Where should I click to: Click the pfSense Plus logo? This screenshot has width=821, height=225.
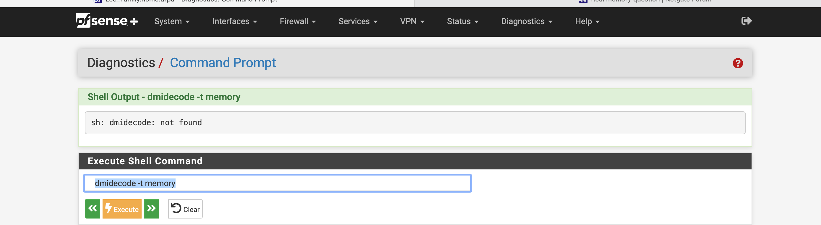[x=106, y=21]
